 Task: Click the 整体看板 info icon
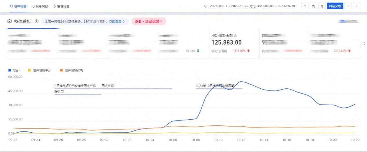click(x=36, y=21)
